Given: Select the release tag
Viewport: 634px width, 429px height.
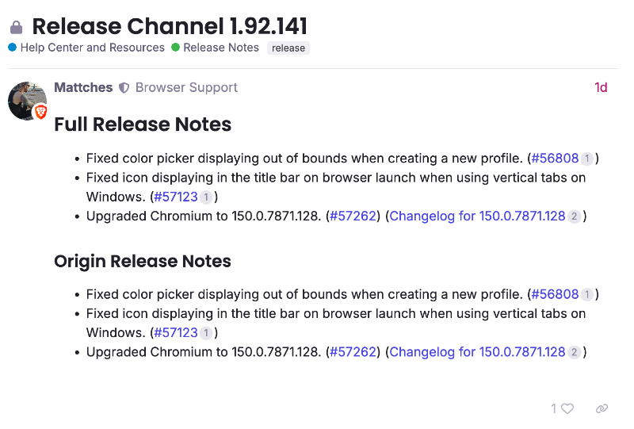Looking at the screenshot, I should pos(288,48).
